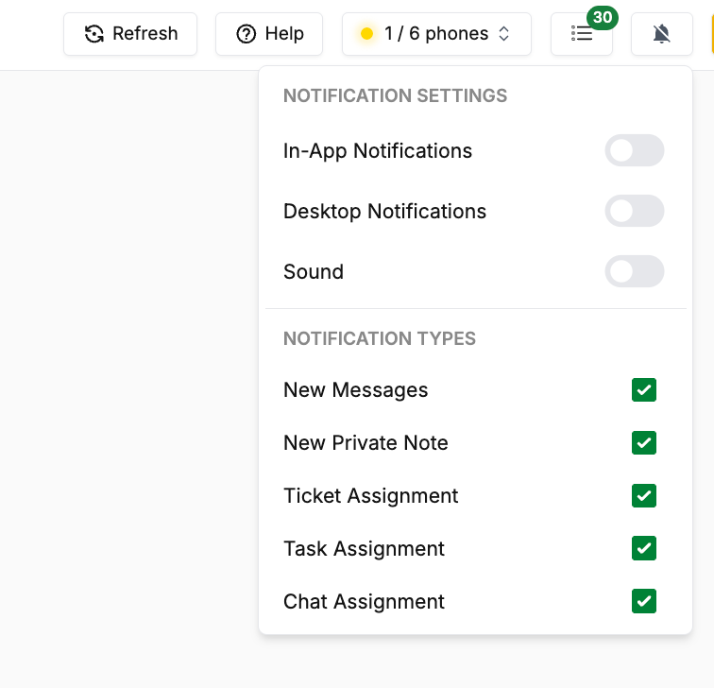Screen dimensions: 714x688
Task: Click the muted bell notifications icon
Action: click(662, 34)
